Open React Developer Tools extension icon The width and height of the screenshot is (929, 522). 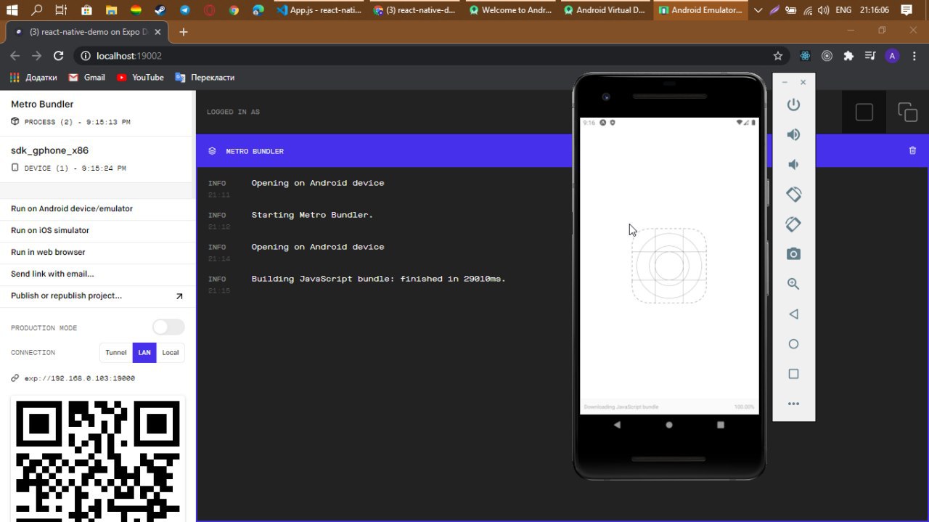pos(805,56)
